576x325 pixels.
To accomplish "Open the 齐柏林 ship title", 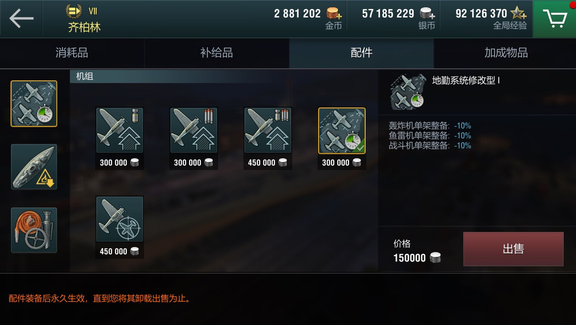I will (84, 27).
